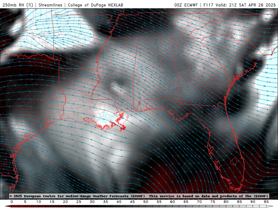Click the '55' value on the color scale

(x=159, y=202)
